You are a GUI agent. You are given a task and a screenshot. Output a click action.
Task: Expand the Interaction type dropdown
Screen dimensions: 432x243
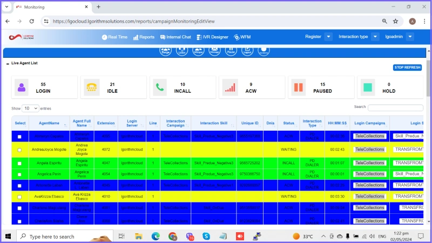376,37
